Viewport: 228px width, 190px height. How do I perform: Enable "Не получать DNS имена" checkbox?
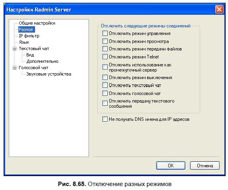coord(105,119)
